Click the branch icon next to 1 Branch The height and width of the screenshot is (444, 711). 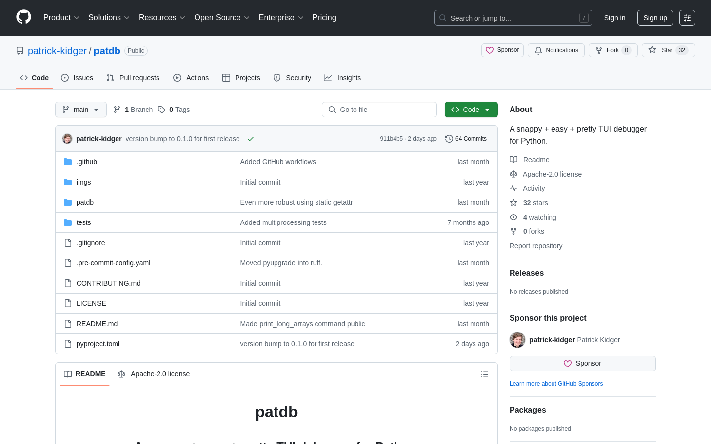[x=117, y=110]
